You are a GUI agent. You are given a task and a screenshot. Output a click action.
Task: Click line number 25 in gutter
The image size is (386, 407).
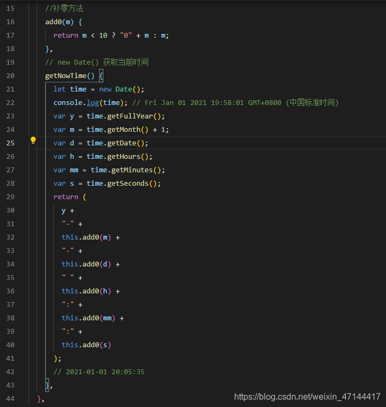click(10, 143)
